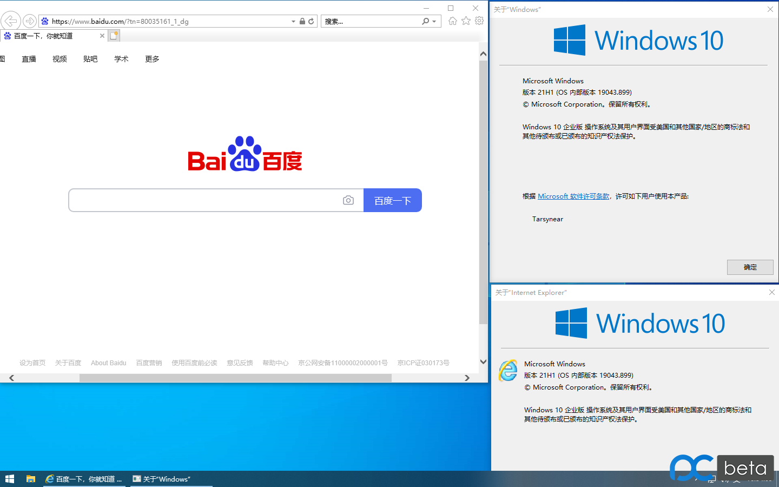Click 确定 in the About Windows dialog
This screenshot has height=487, width=779.
[750, 267]
